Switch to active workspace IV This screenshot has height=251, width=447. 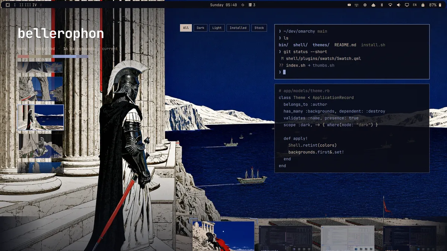[x=35, y=5]
